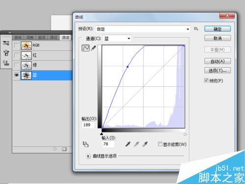Click the Auto (A) button
This screenshot has height=184, width=245.
(x=218, y=61)
